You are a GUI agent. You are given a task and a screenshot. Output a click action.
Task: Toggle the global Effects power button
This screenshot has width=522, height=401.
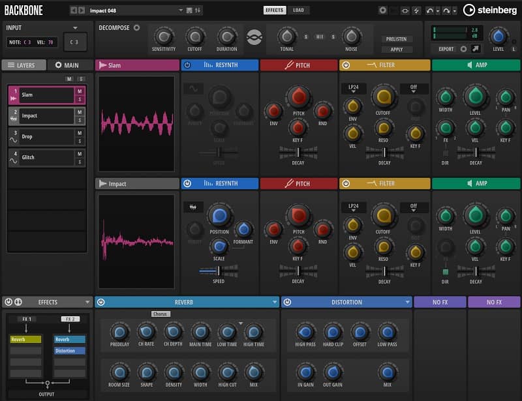coord(8,302)
